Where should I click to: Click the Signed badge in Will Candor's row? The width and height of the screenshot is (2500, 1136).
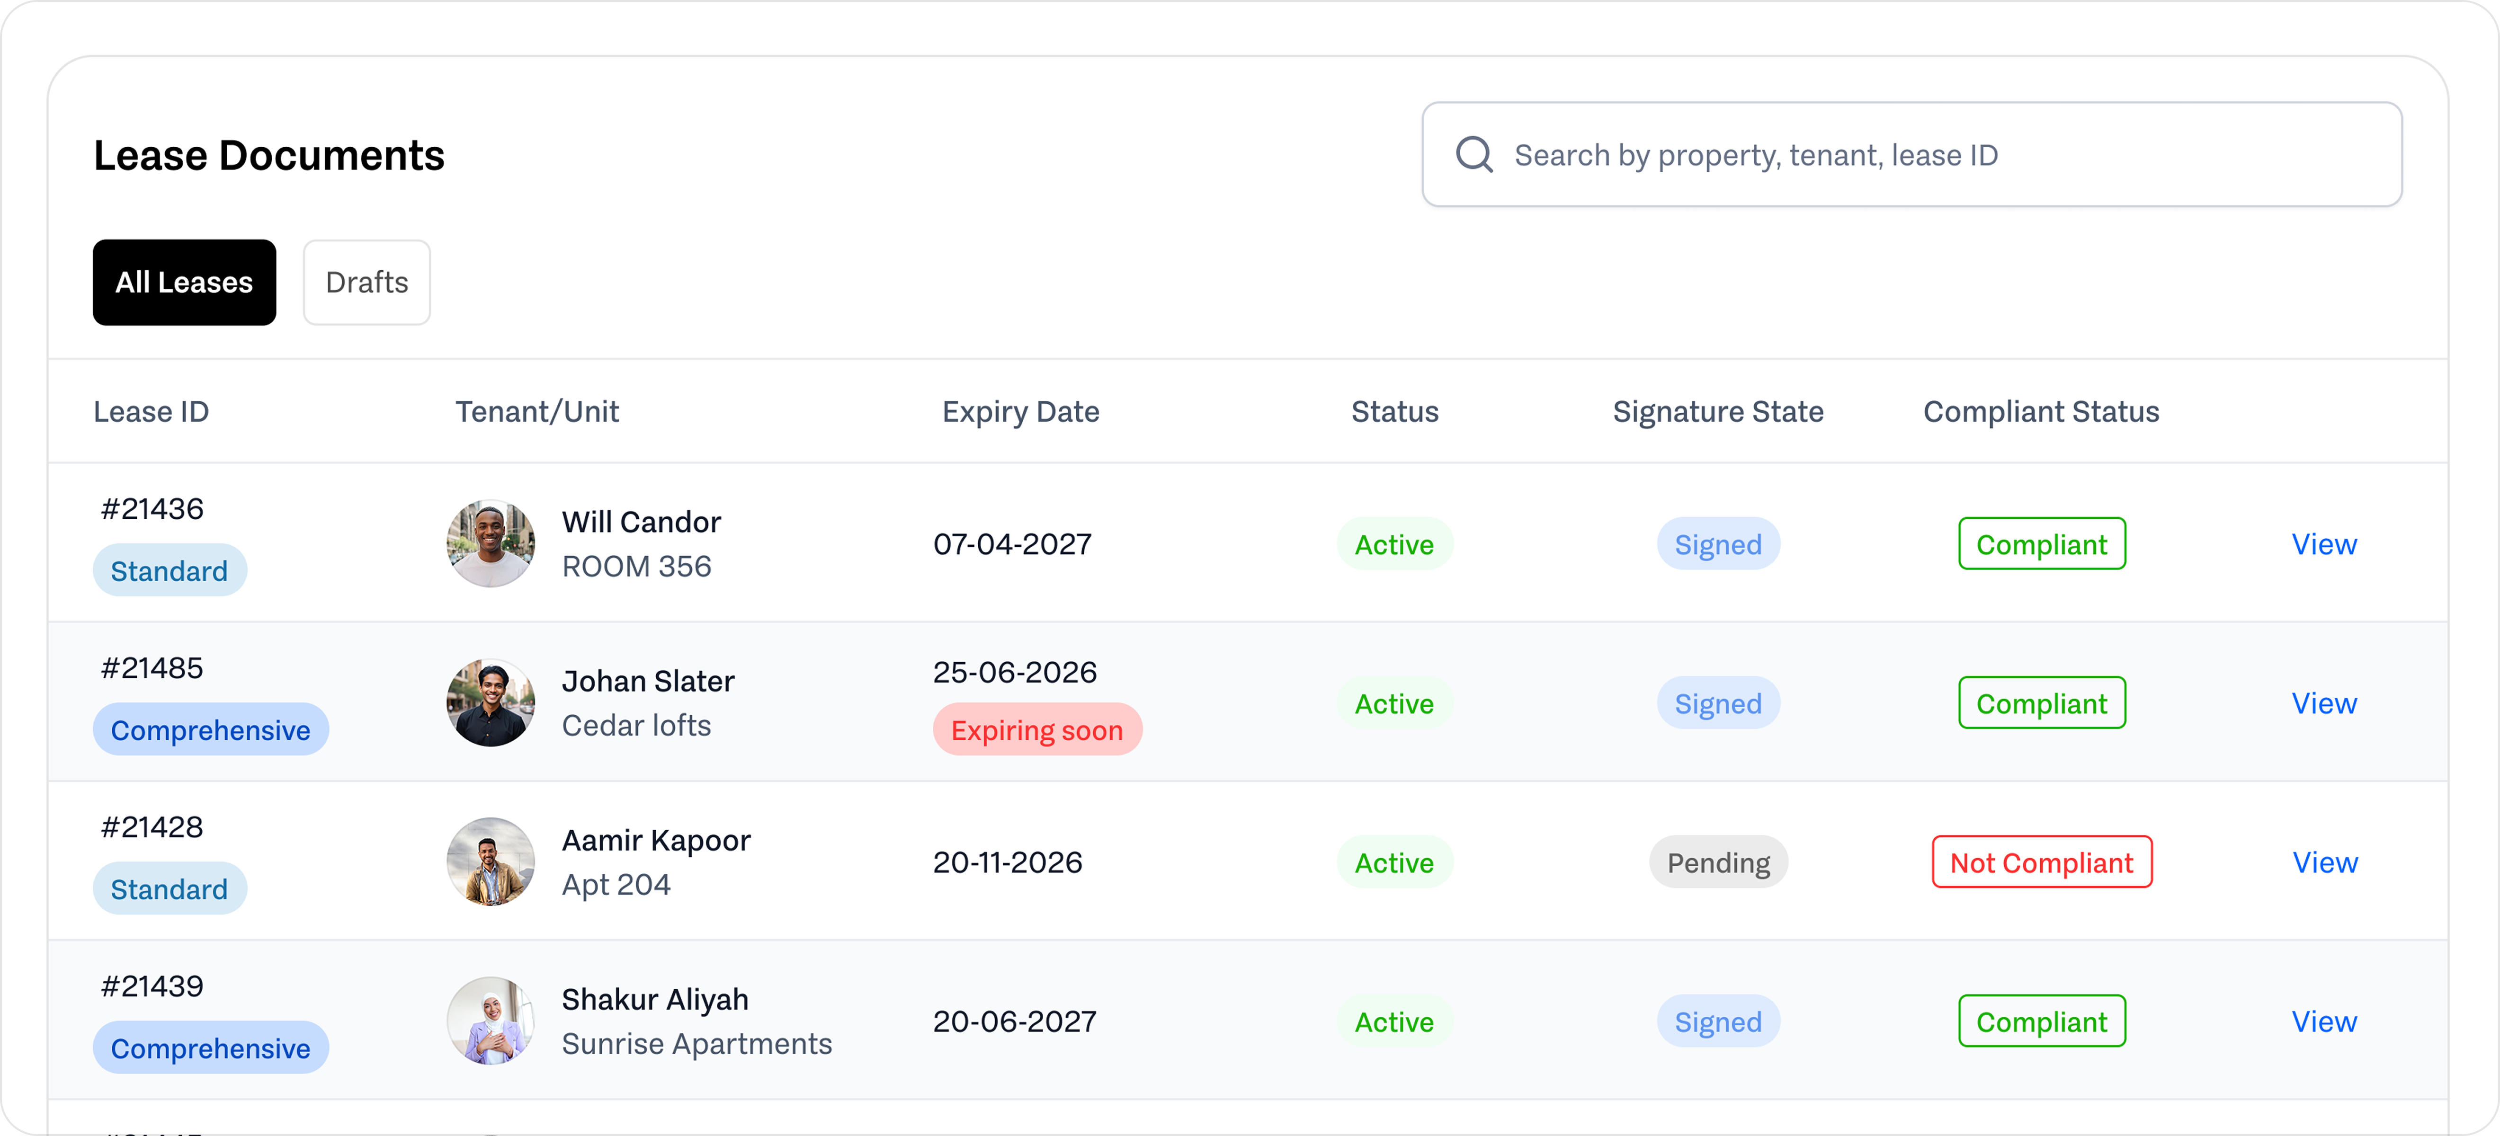coord(1718,544)
